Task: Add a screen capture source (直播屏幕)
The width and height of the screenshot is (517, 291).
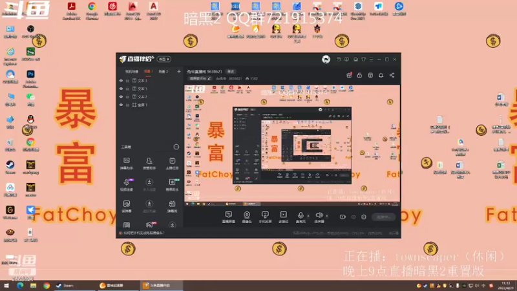Action: pyautogui.click(x=229, y=217)
